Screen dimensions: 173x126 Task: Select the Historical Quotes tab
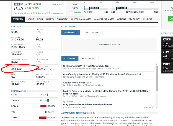coord(81,19)
